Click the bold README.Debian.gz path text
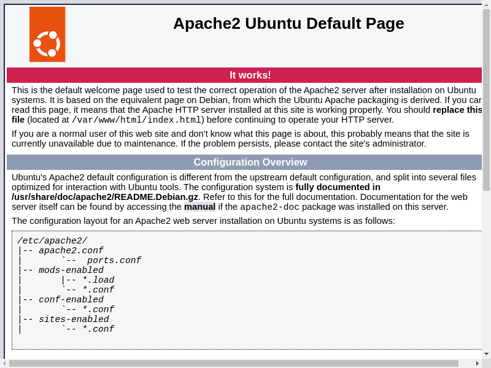Screen dimensions: 491x368 [x=105, y=197]
